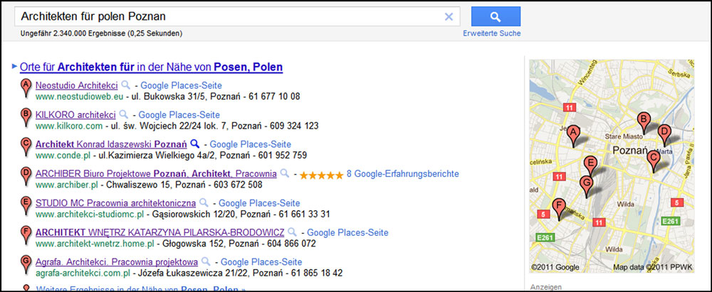Screen dimensions: 712x292
Task: Click map pin D near Warta
Action: tap(664, 133)
